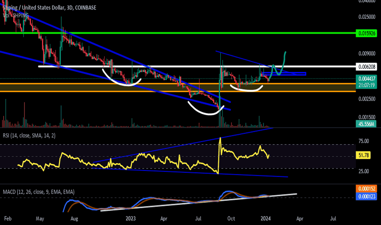Select the green 0.015926 price label
Image resolution: width=381 pixels, height=225 pixels.
coord(366,33)
